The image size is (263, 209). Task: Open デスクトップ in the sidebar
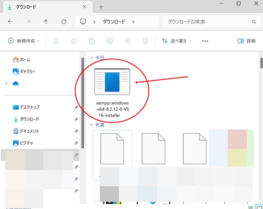[26, 107]
